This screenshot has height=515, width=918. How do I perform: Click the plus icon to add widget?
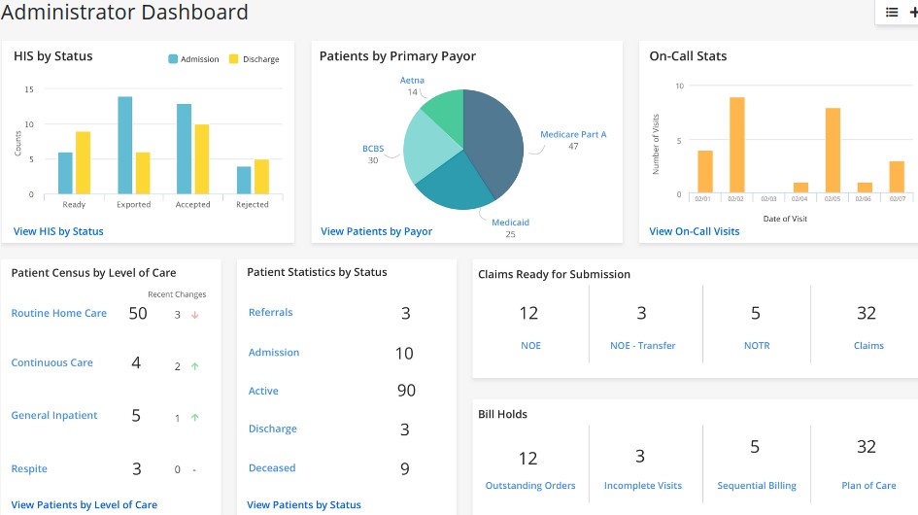[x=913, y=13]
